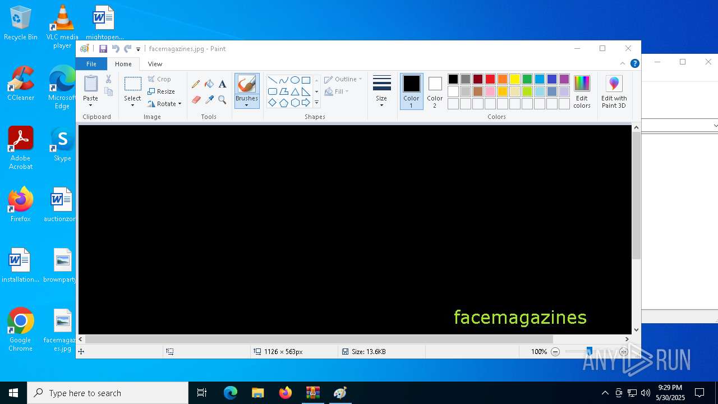718x404 pixels.
Task: Switch to the Home tab
Action: [x=123, y=64]
